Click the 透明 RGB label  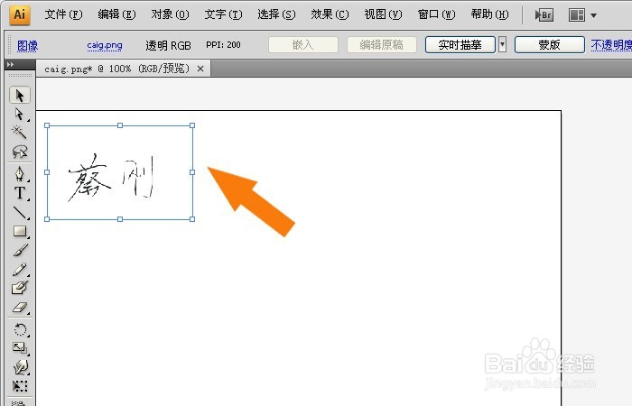(x=168, y=45)
